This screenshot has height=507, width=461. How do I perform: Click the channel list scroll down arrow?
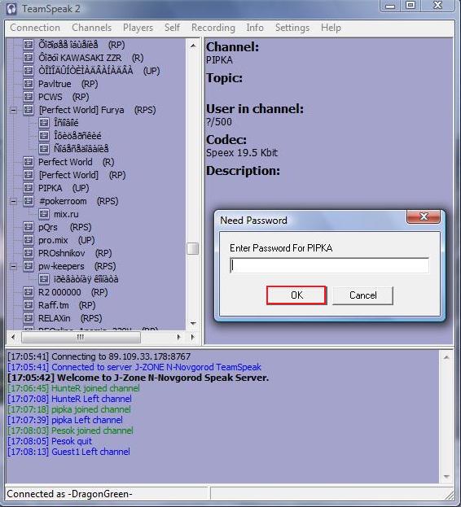tap(193, 323)
